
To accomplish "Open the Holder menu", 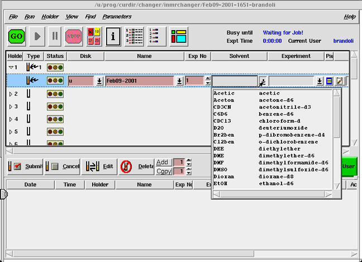I will (x=50, y=17).
